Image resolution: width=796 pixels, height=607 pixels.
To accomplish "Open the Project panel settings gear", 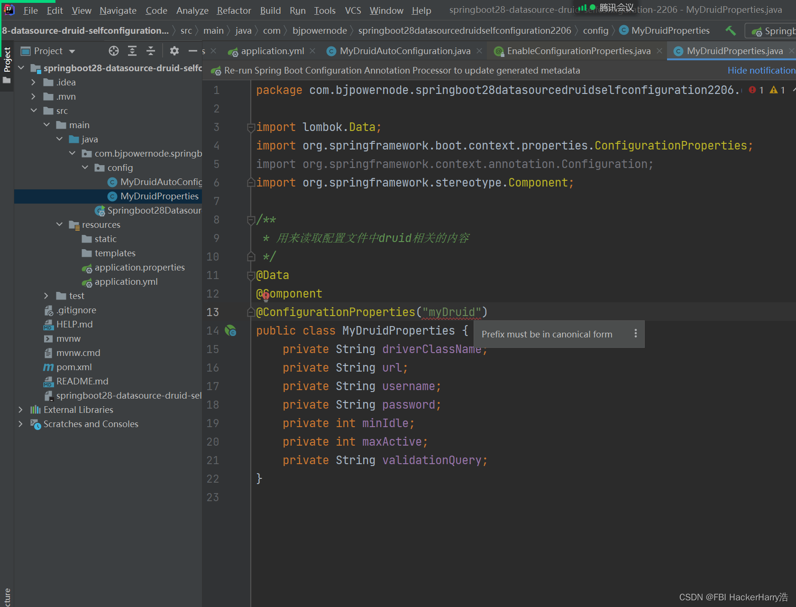I will (174, 51).
